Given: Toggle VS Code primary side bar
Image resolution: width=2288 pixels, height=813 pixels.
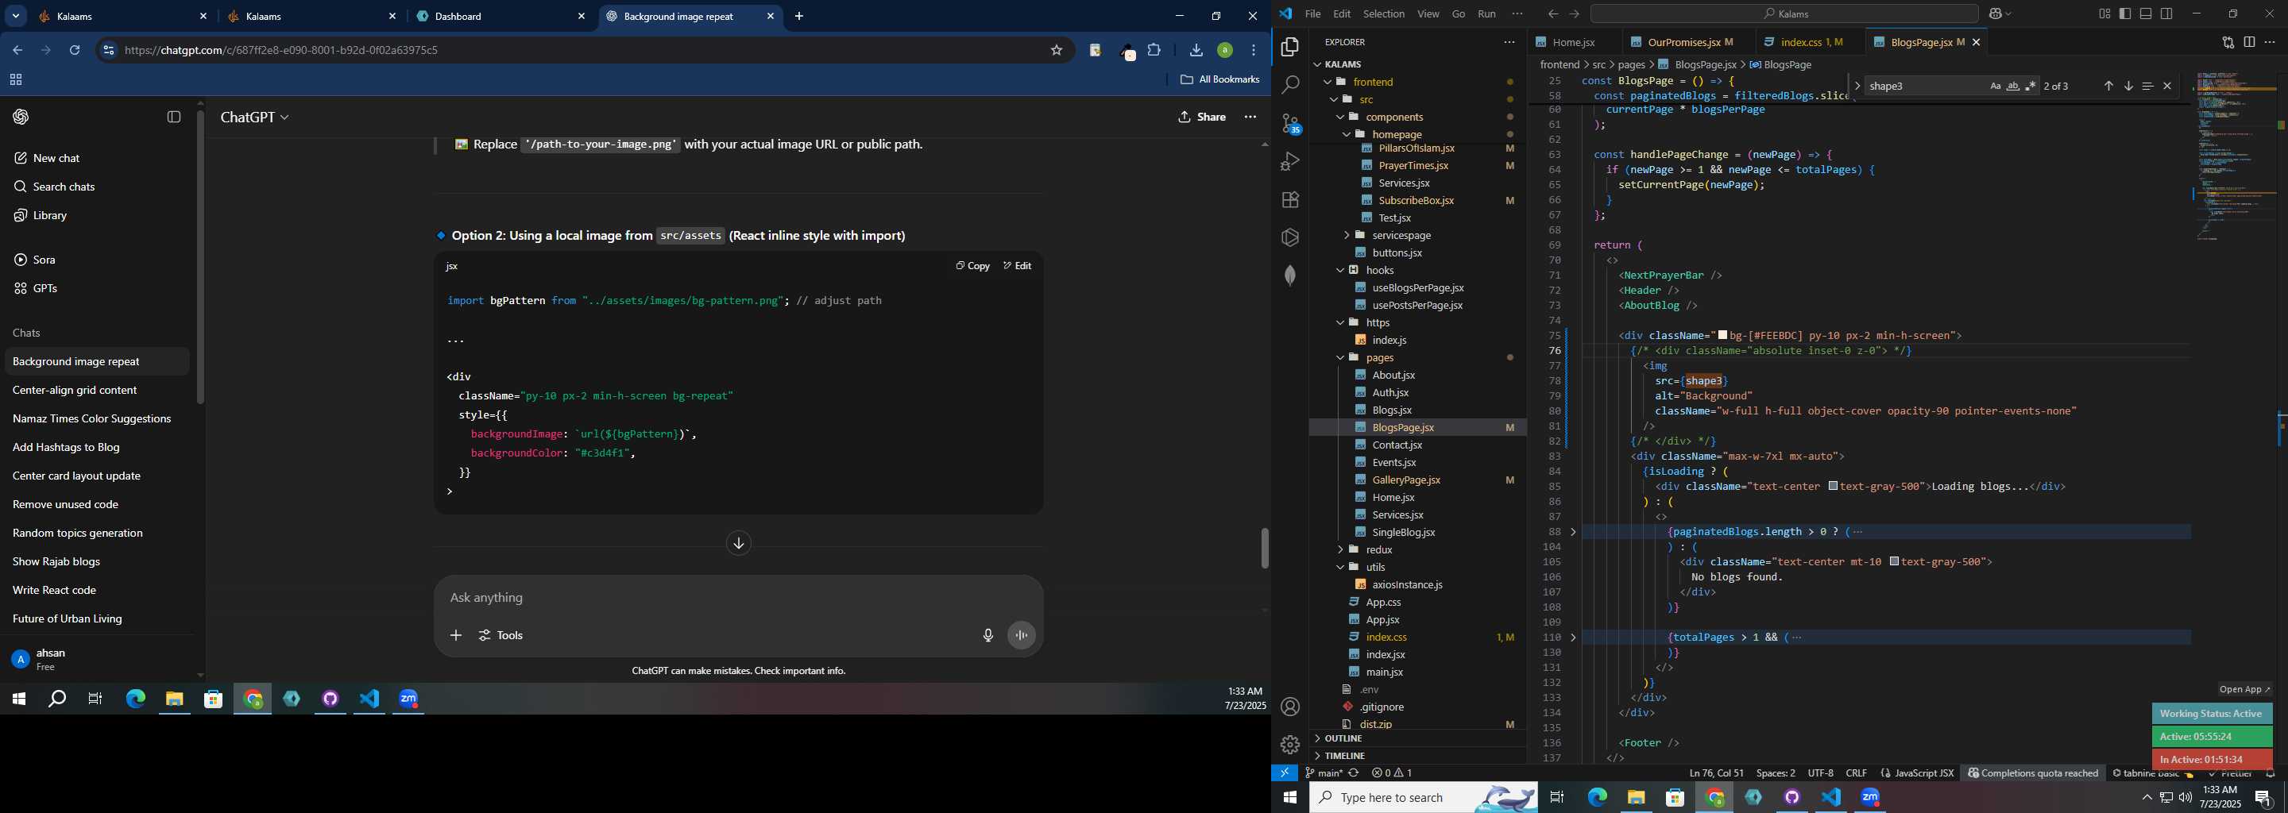Looking at the screenshot, I should 2124,14.
